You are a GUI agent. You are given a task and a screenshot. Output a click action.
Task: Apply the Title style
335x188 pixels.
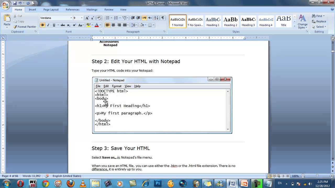283,21
